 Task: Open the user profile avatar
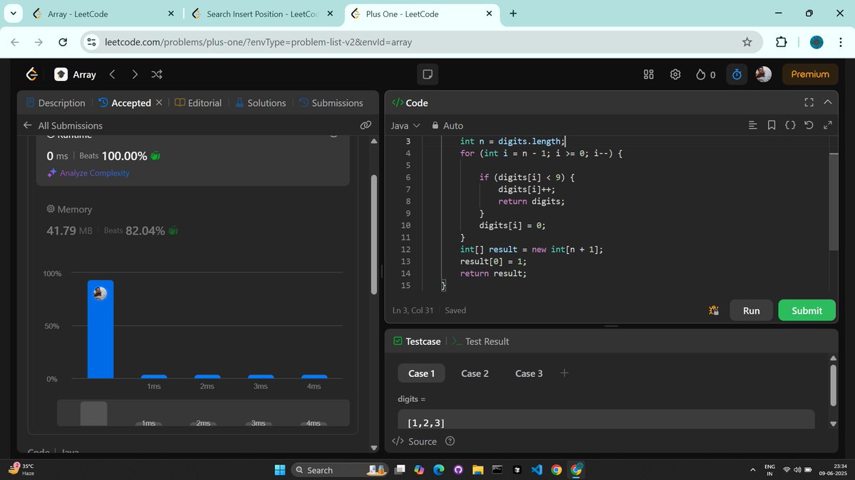[763, 74]
